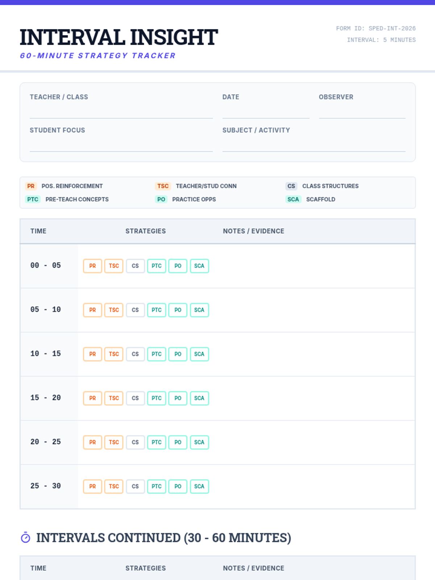Click the Teacher / Class input line
435x580 pixels.
pos(121,112)
